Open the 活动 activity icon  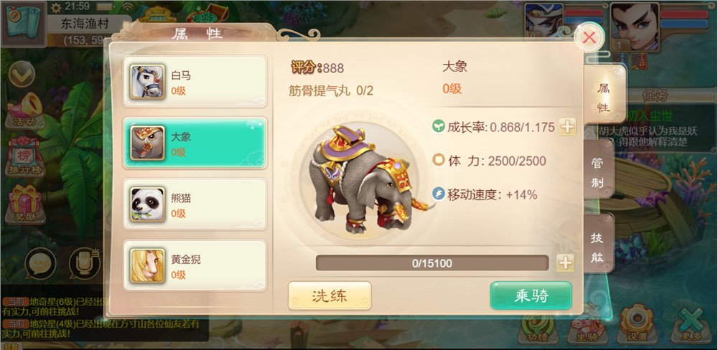tap(25, 111)
